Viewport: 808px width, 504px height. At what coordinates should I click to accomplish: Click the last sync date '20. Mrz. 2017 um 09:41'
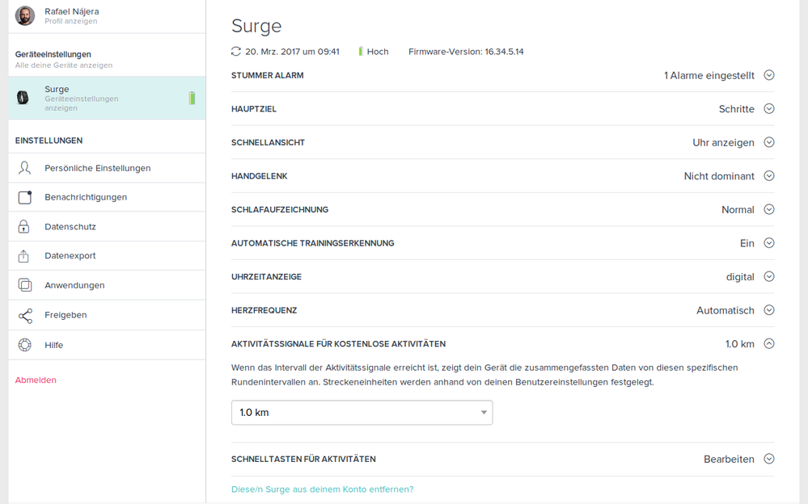[x=292, y=52]
